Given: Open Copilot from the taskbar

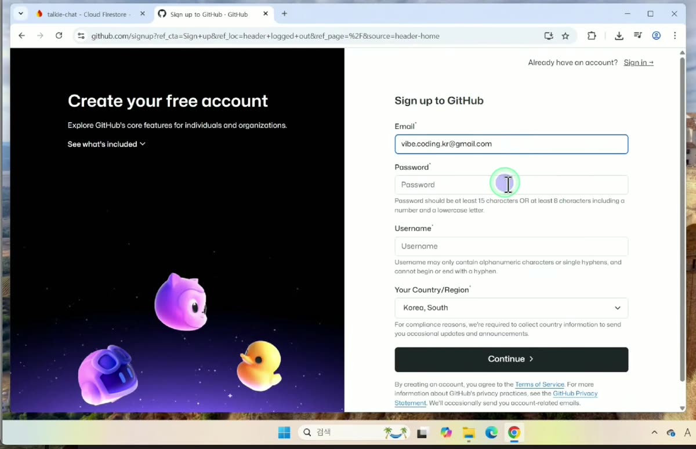Looking at the screenshot, I should point(445,433).
